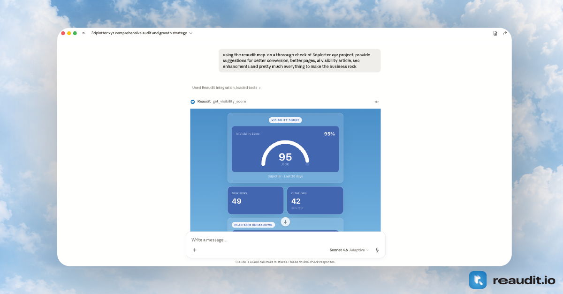This screenshot has height=294, width=563.
Task: Click the MENTIONS 49 card
Action: (x=256, y=200)
